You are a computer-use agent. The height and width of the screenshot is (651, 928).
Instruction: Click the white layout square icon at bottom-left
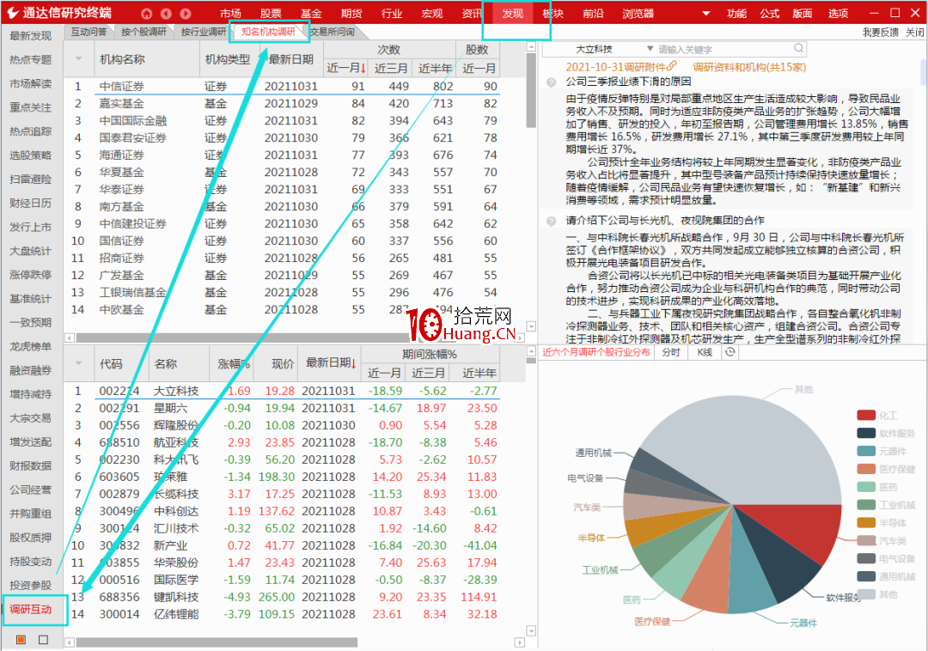coord(43,640)
